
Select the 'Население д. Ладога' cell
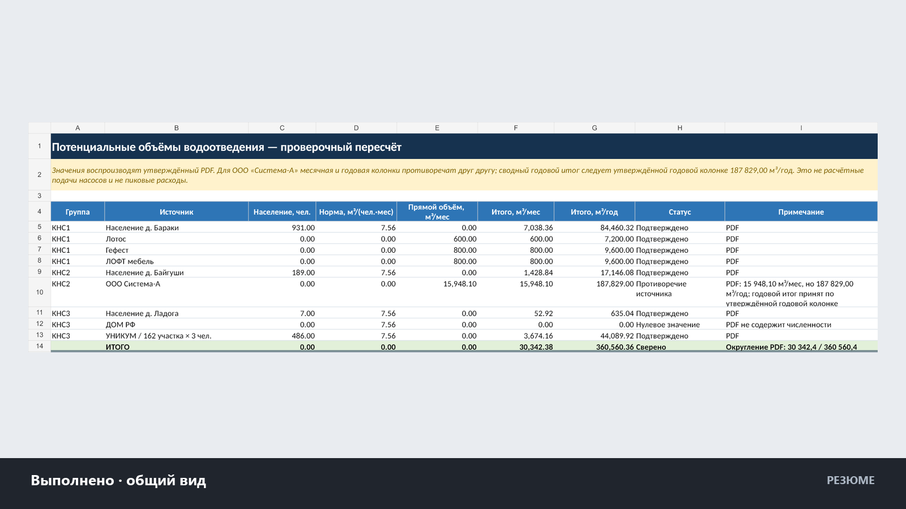coord(177,313)
